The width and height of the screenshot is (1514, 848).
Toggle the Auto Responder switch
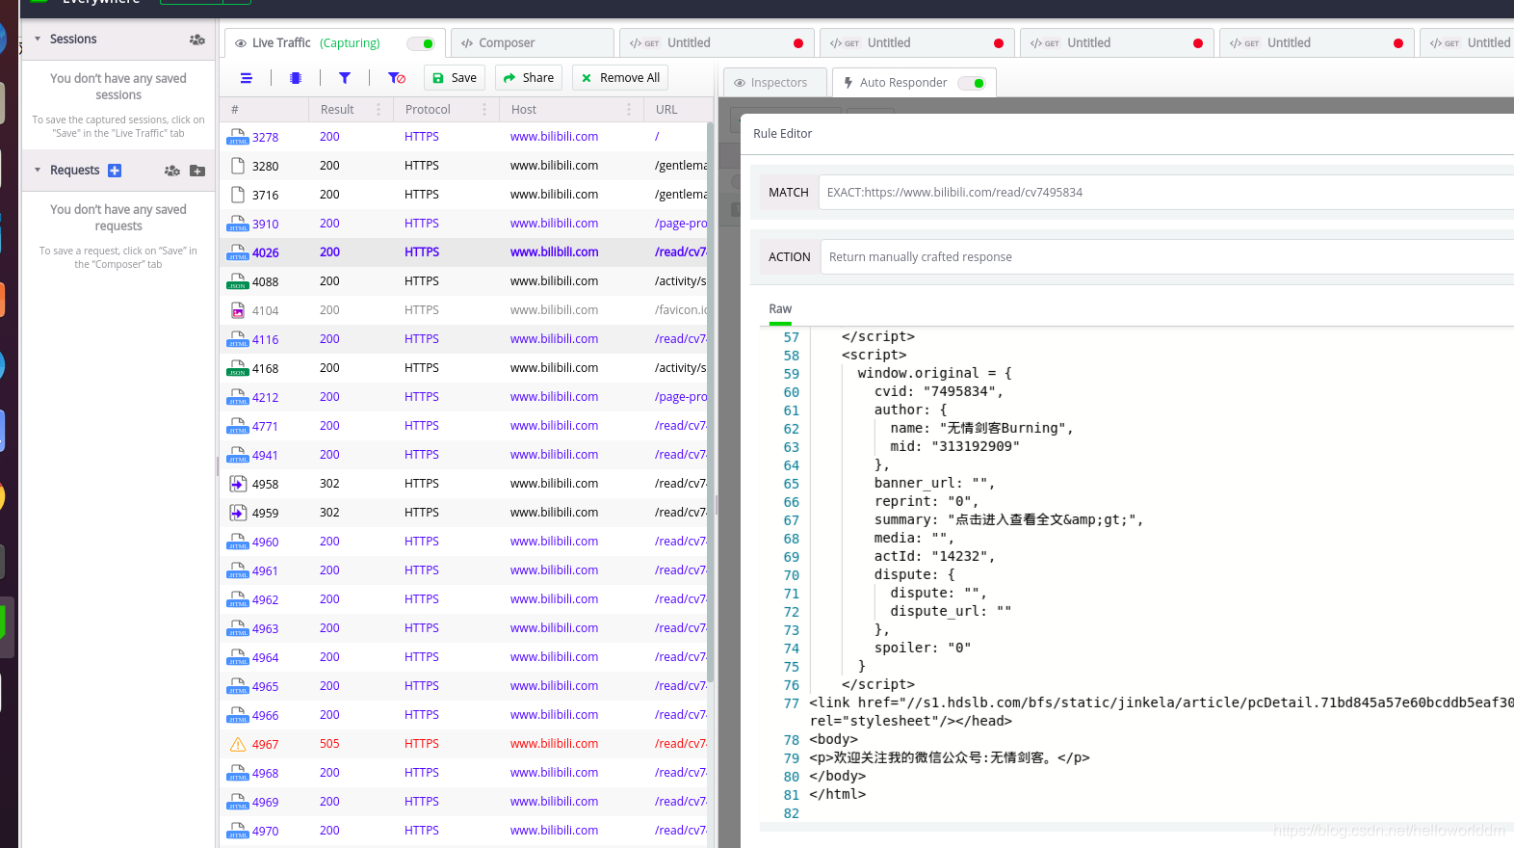[x=972, y=83]
